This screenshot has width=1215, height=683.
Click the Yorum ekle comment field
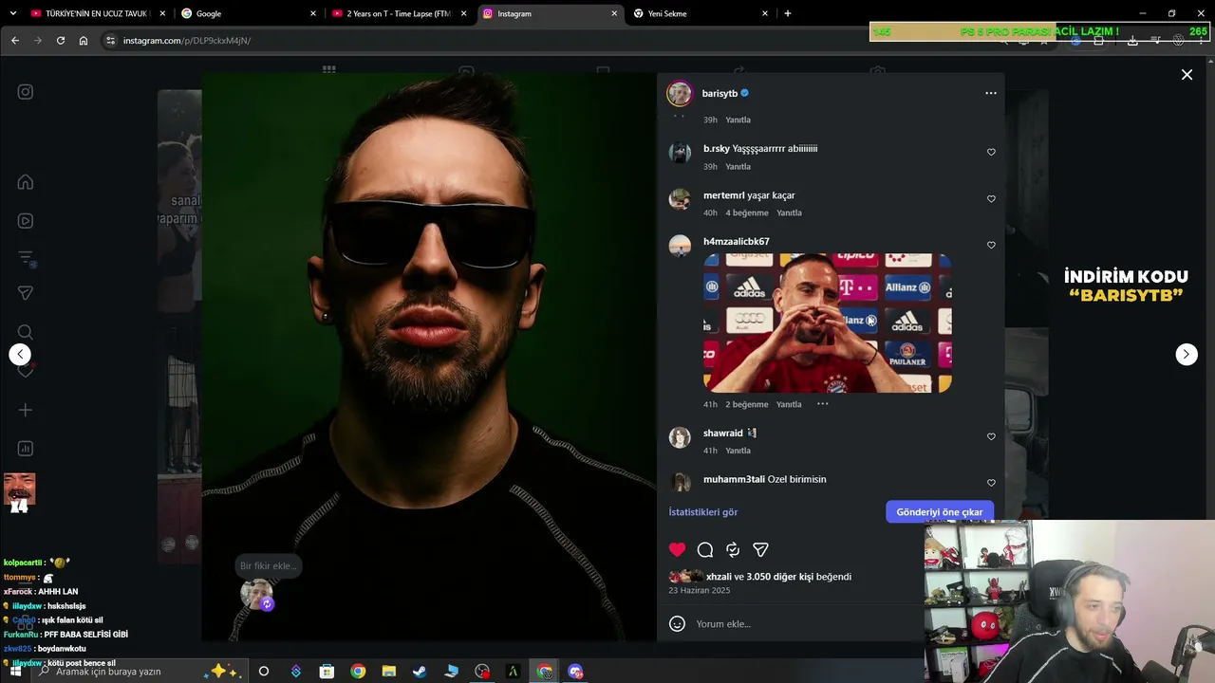click(x=807, y=623)
